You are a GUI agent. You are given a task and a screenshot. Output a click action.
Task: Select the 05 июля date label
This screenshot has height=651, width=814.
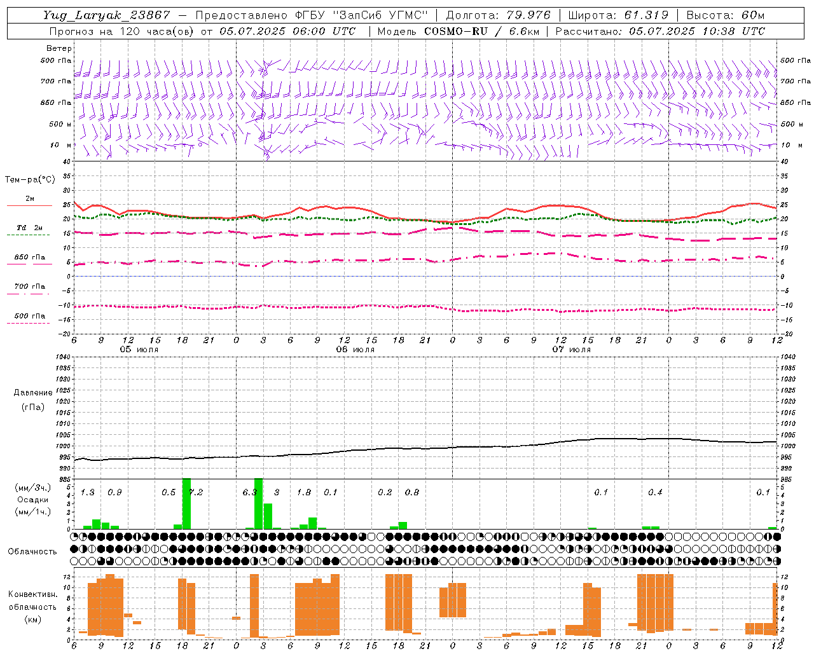click(x=139, y=350)
